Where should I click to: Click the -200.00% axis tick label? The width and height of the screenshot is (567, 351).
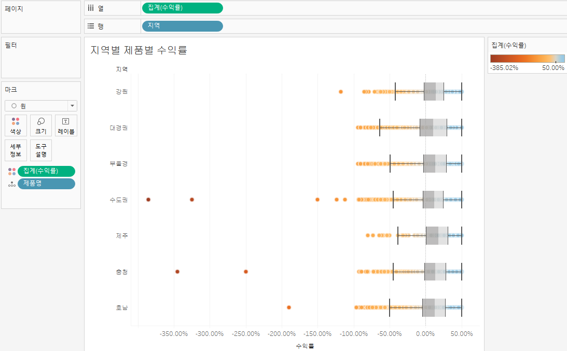(x=282, y=334)
